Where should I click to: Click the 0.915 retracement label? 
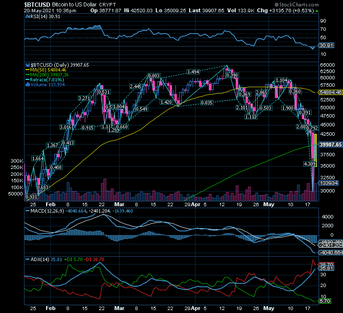coord(88,127)
